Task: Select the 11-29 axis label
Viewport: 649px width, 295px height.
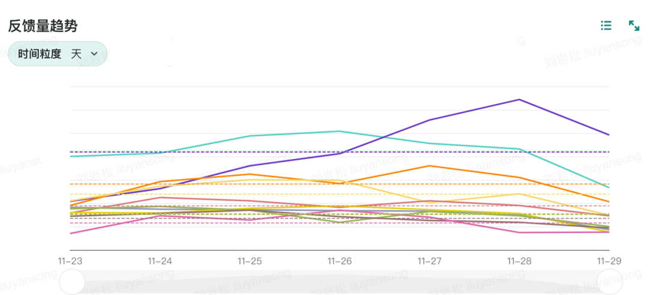Action: point(609,261)
